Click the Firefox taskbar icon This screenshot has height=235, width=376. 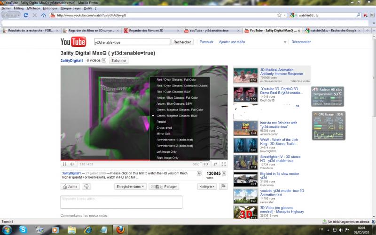[x=120, y=230]
